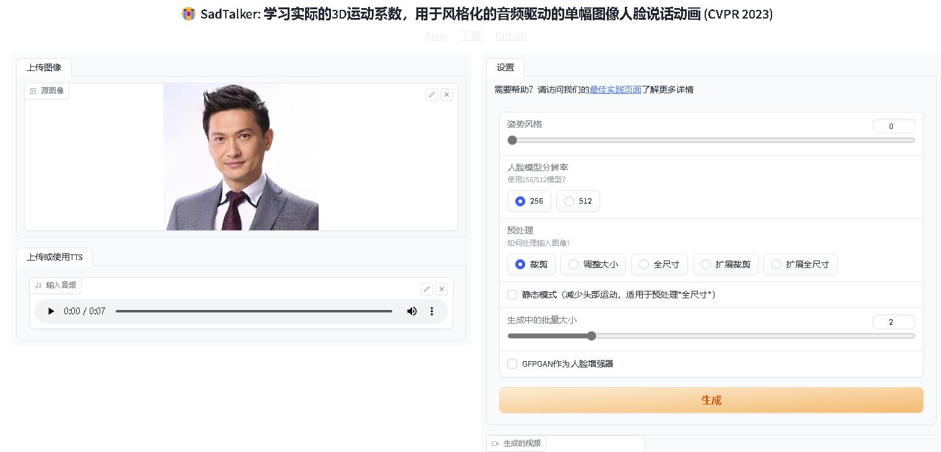This screenshot has height=452, width=941.
Task: Open audio player more options menu
Action: [x=432, y=311]
